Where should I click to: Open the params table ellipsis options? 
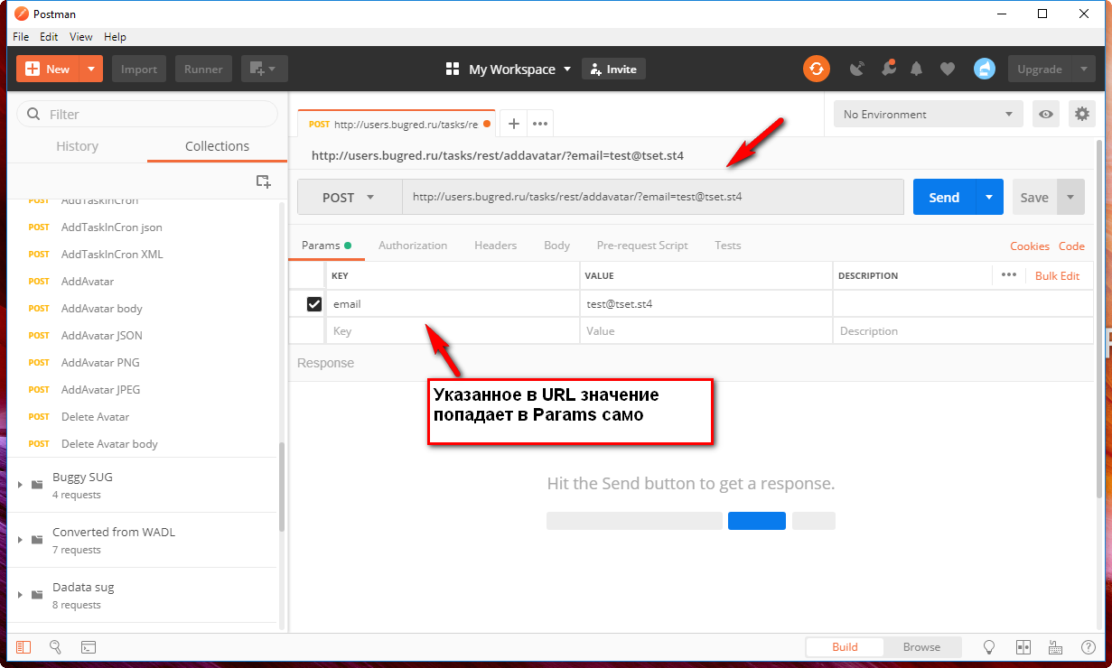1009,275
